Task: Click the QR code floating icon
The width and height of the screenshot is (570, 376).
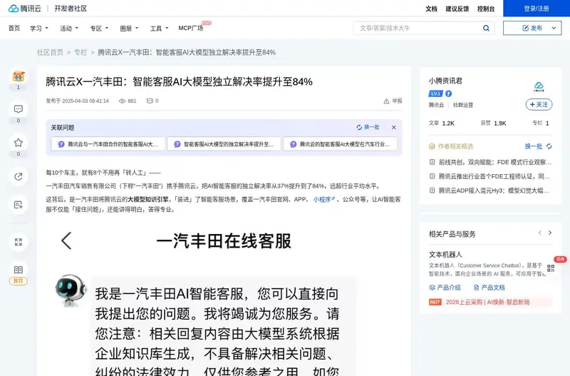Action: [551, 269]
